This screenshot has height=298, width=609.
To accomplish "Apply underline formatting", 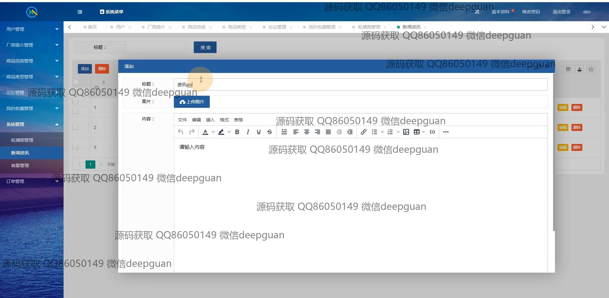I will [259, 132].
